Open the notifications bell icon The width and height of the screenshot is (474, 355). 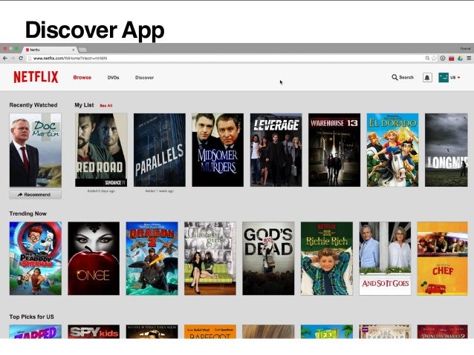(x=427, y=78)
